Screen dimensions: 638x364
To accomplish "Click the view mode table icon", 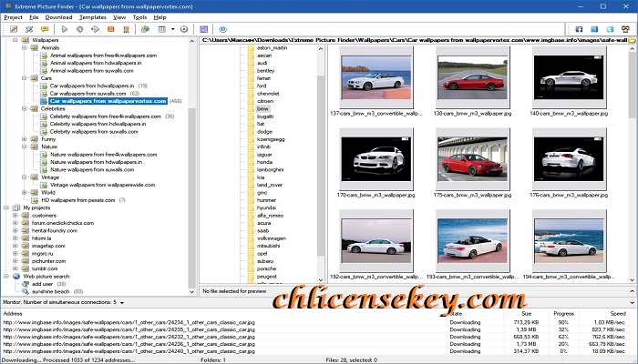I will pyautogui.click(x=162, y=29).
